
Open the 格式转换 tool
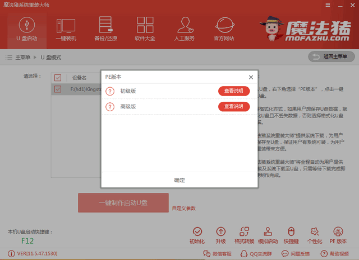click(245, 235)
